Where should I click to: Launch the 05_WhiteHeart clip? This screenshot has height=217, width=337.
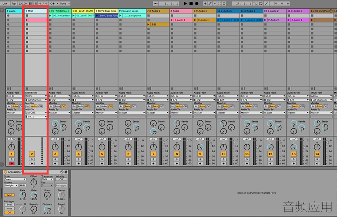[50, 16]
